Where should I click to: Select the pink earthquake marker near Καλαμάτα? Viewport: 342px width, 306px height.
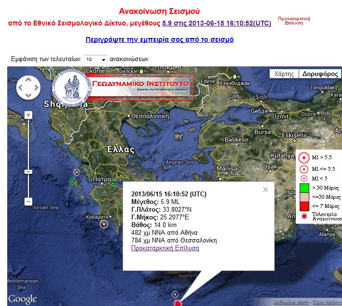click(104, 224)
